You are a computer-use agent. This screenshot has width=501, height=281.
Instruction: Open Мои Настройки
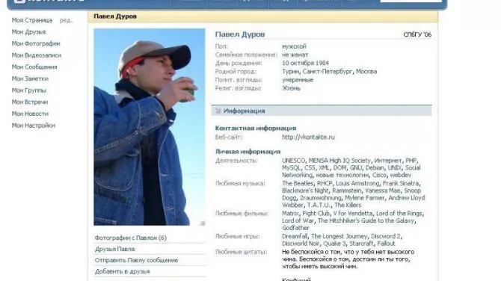tap(34, 125)
